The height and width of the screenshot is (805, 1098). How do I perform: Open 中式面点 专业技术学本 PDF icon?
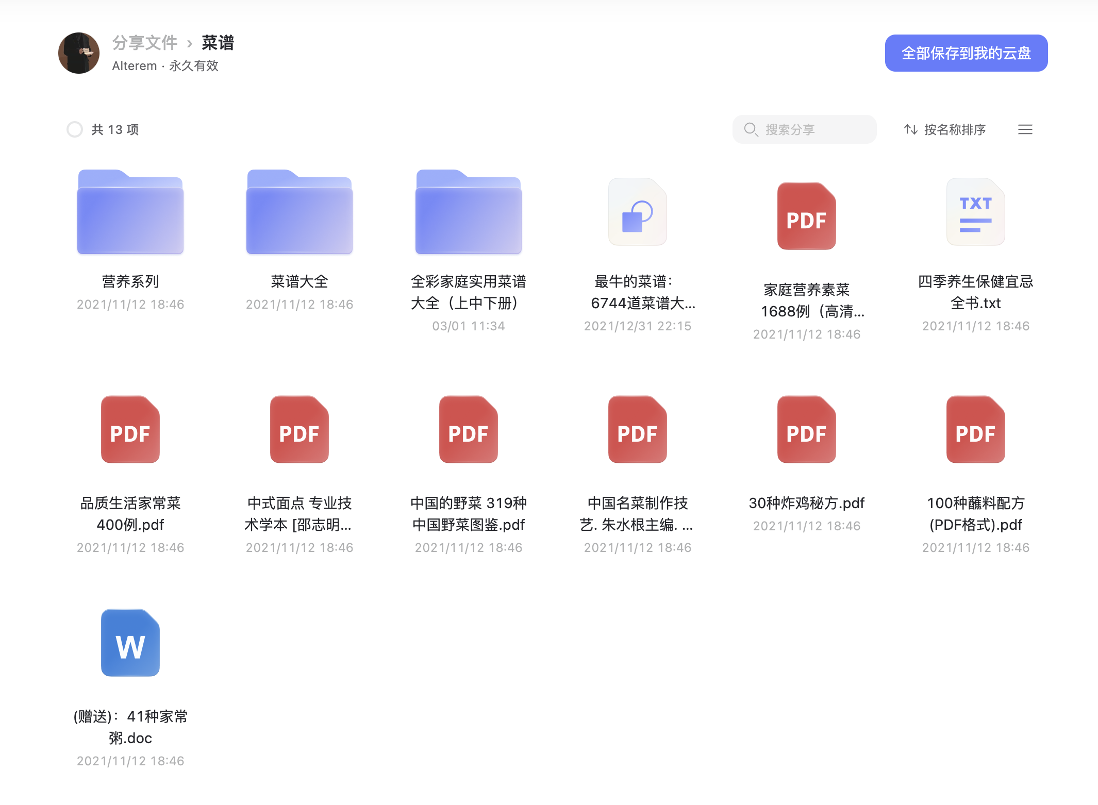click(300, 429)
